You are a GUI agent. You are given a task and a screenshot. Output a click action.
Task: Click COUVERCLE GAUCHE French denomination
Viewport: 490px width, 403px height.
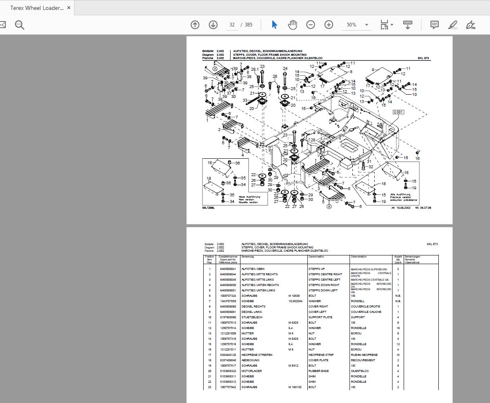[366, 312]
